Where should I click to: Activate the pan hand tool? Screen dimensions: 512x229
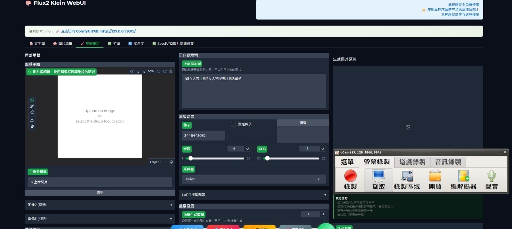point(131,71)
